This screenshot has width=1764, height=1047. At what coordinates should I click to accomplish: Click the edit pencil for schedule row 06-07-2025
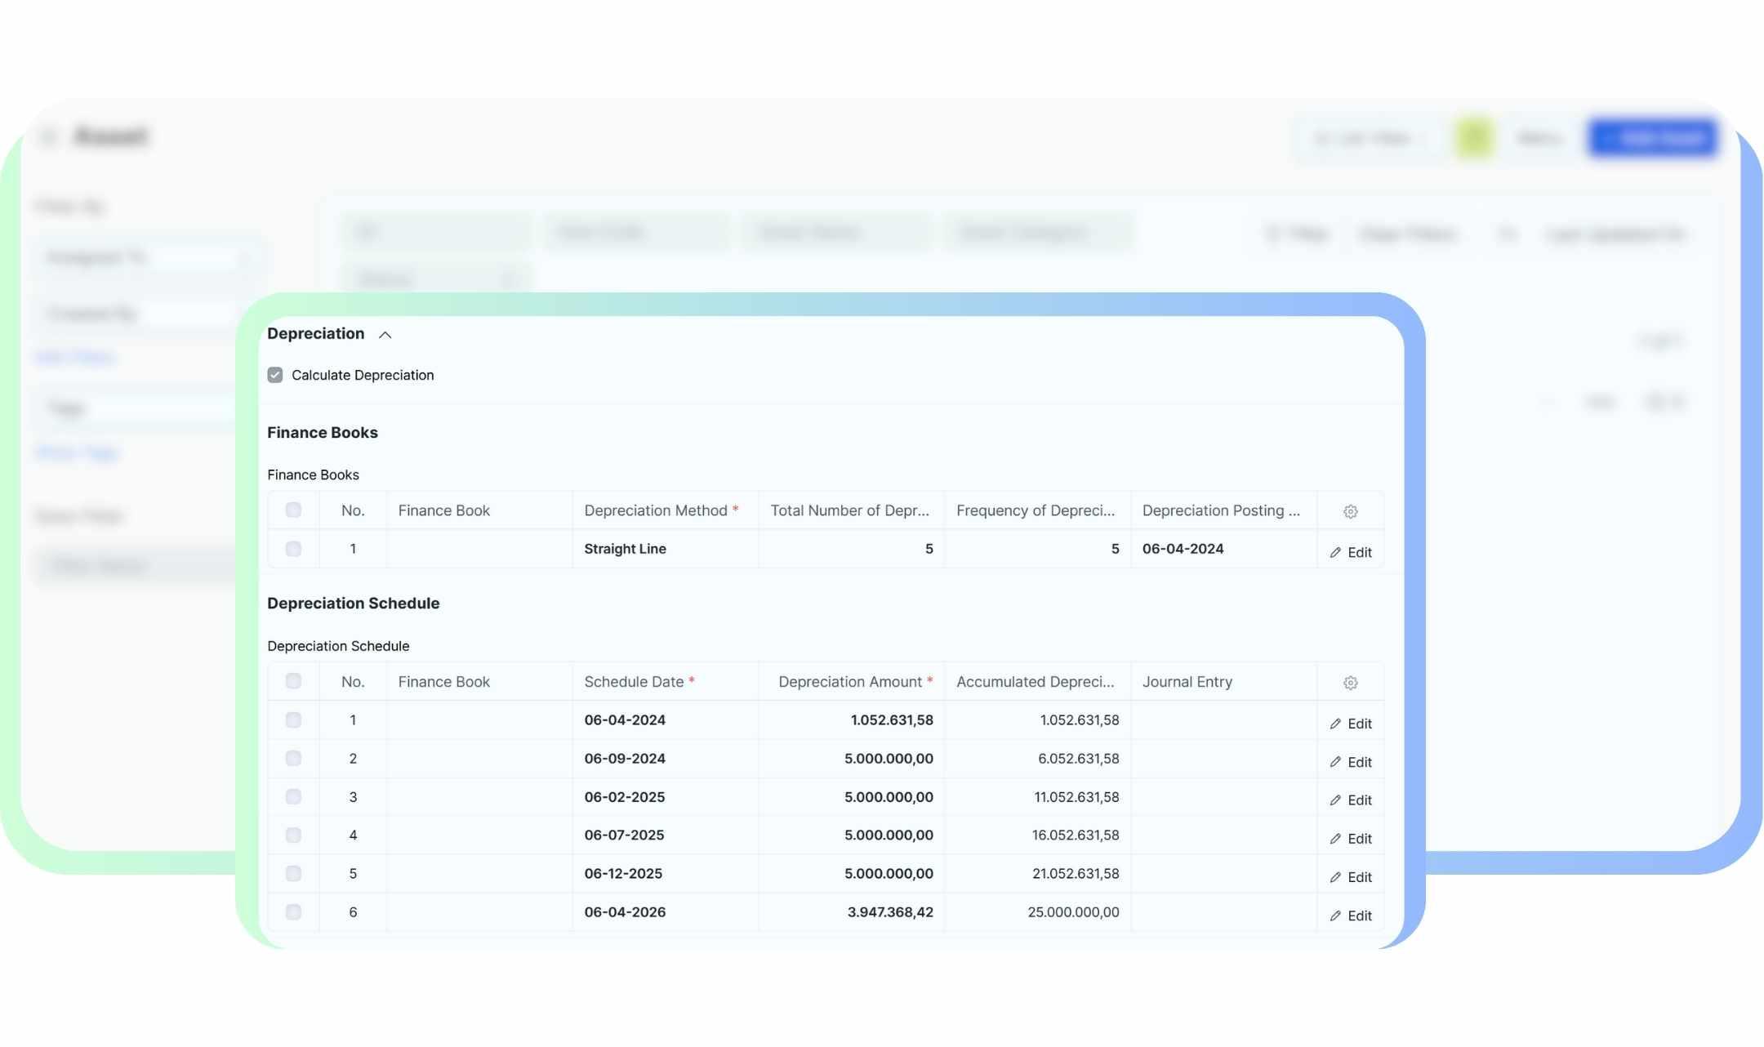click(x=1335, y=839)
